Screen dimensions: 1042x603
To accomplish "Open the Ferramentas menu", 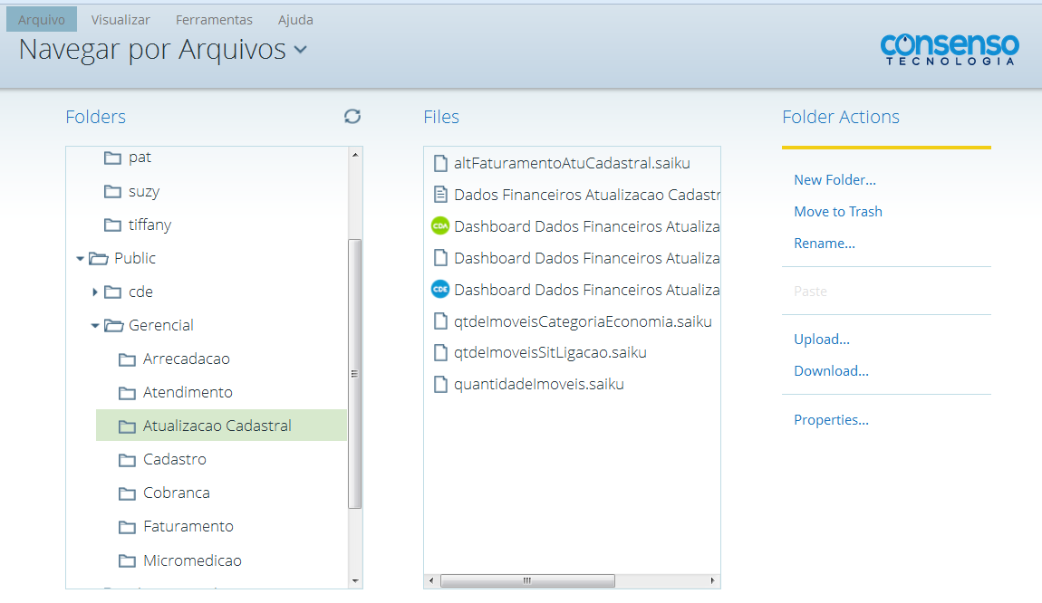I will coord(214,19).
